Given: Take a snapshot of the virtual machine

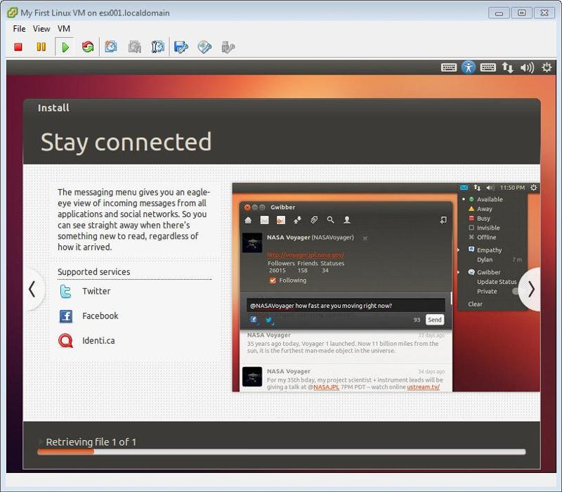Looking at the screenshot, I should 111,47.
